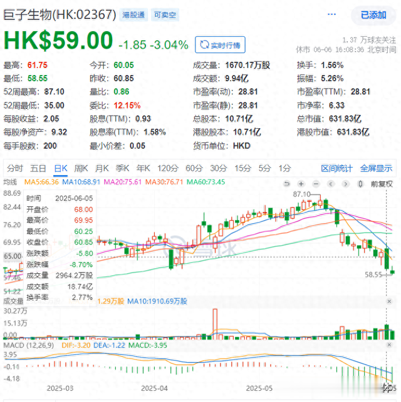Click the MA5:66.36 moving average label
The image size is (401, 402).
41,182
